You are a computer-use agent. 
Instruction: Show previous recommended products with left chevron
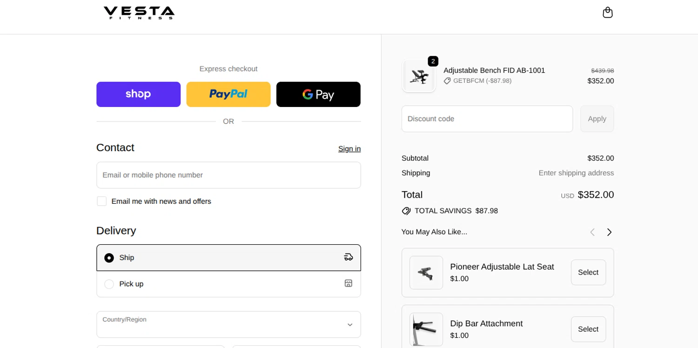[x=592, y=232]
